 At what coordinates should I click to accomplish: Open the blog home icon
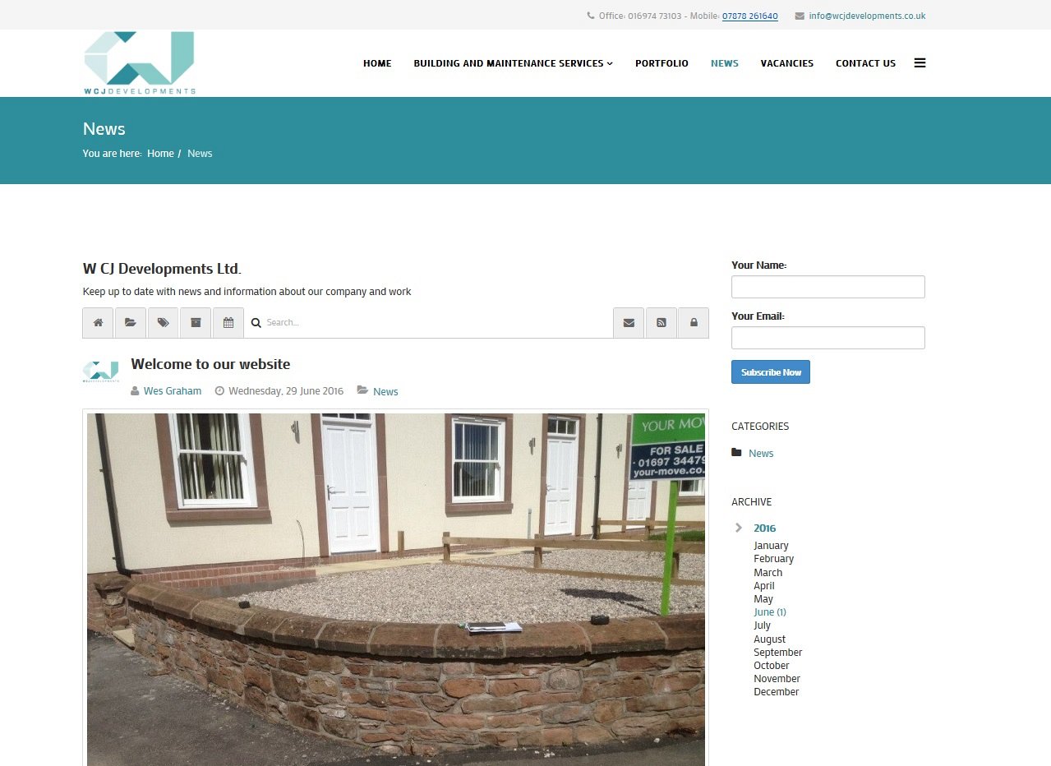tap(98, 322)
